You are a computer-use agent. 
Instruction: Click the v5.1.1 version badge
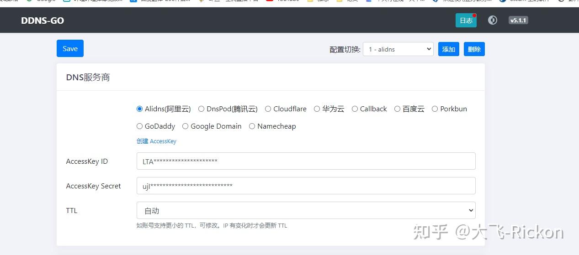point(518,20)
